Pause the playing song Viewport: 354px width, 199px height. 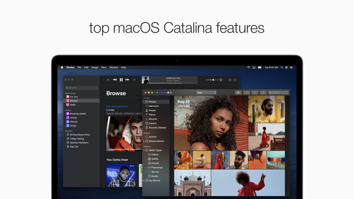tap(121, 80)
